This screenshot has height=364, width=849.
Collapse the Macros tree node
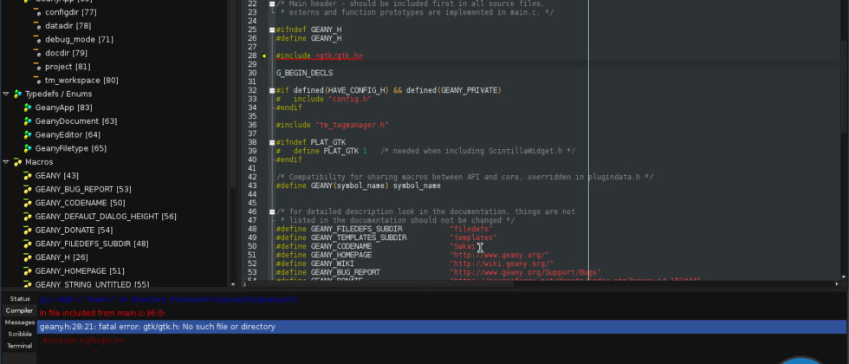point(6,162)
